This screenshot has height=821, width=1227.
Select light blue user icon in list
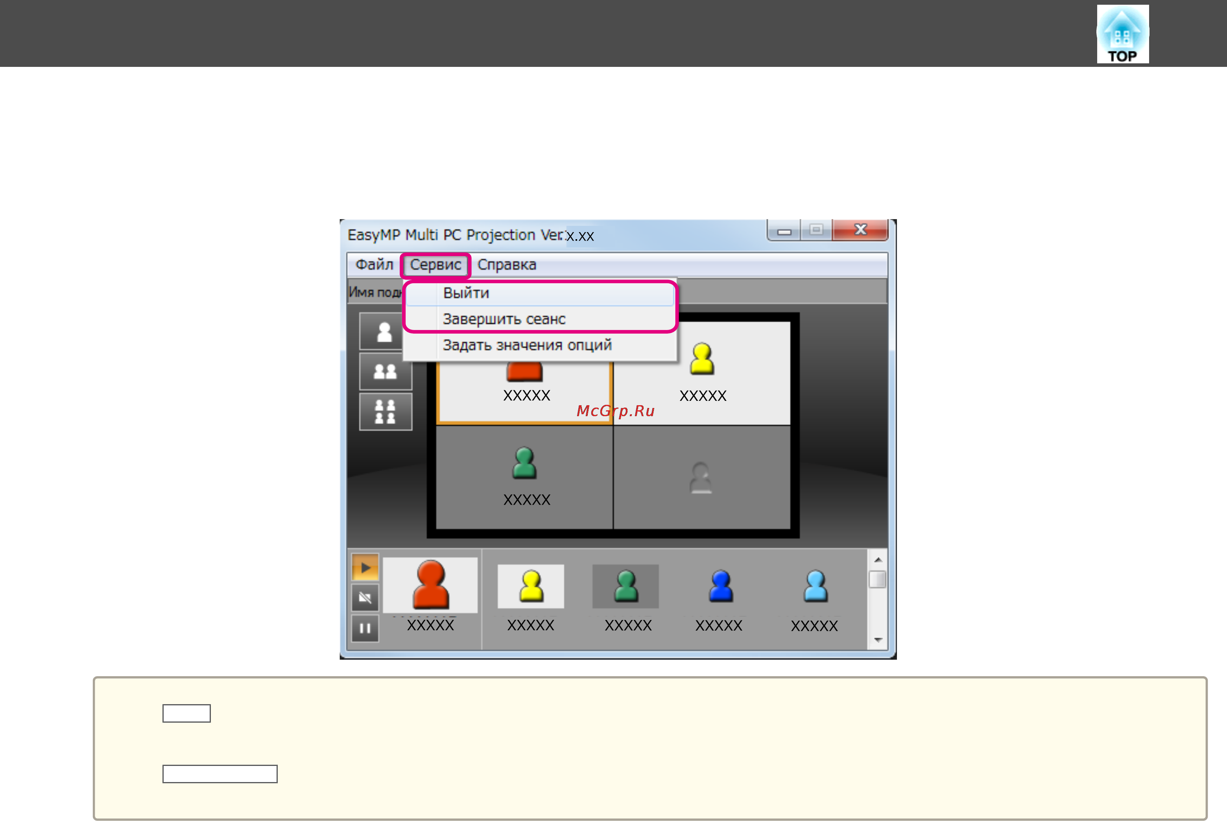[815, 586]
